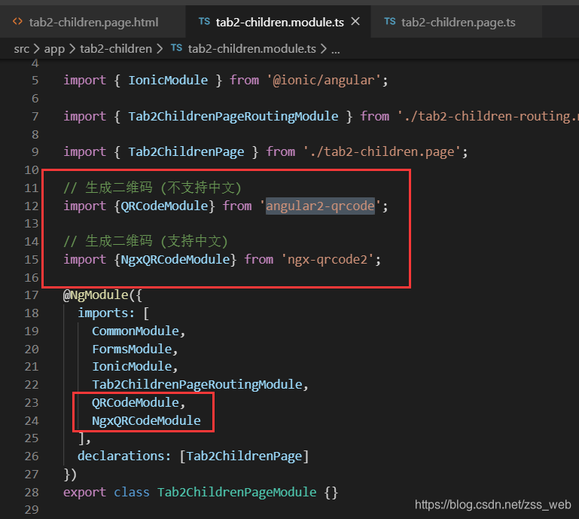The width and height of the screenshot is (579, 519).
Task: Click '@NgModule' decorator on line 17
Action: (x=96, y=295)
